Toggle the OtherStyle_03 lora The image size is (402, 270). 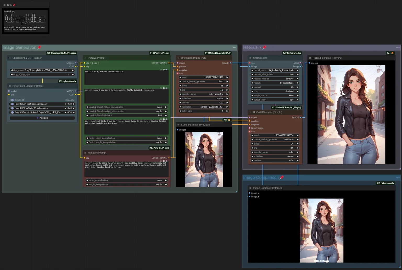[12, 108]
